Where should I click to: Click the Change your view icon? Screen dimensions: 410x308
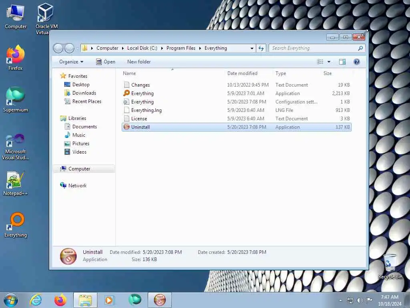[320, 62]
